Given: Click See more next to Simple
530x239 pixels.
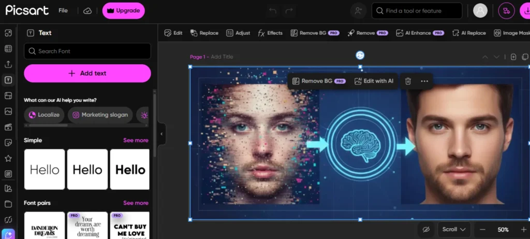Looking at the screenshot, I should point(136,140).
